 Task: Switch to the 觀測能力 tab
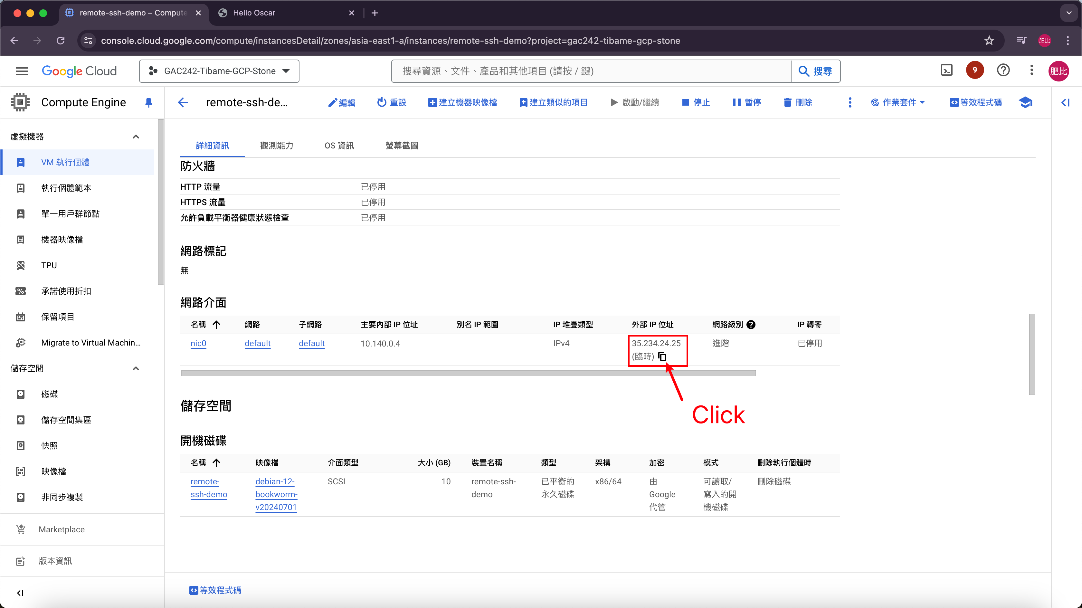(x=276, y=145)
